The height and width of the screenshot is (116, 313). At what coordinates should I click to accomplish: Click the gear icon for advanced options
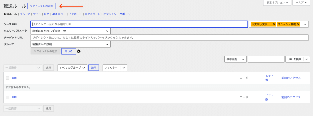(79, 51)
